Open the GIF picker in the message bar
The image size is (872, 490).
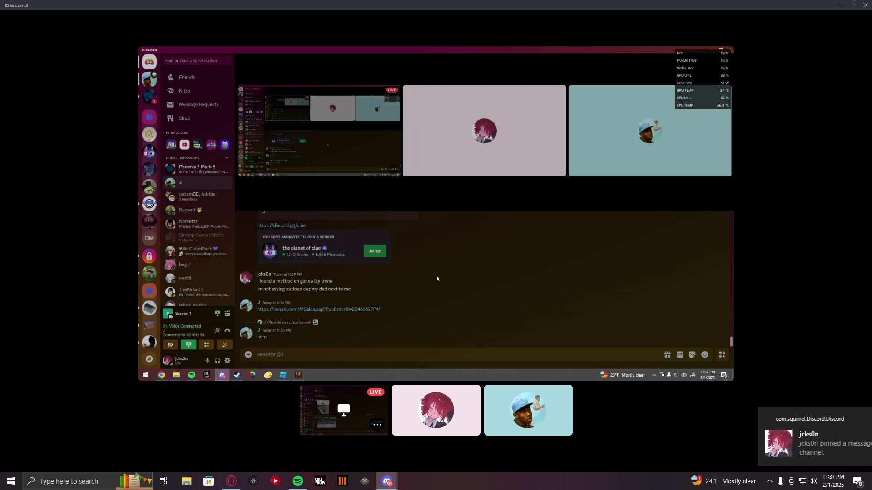click(680, 354)
